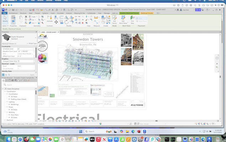Click the Rotate tool icon
This screenshot has height=142, width=226.
[67, 22]
